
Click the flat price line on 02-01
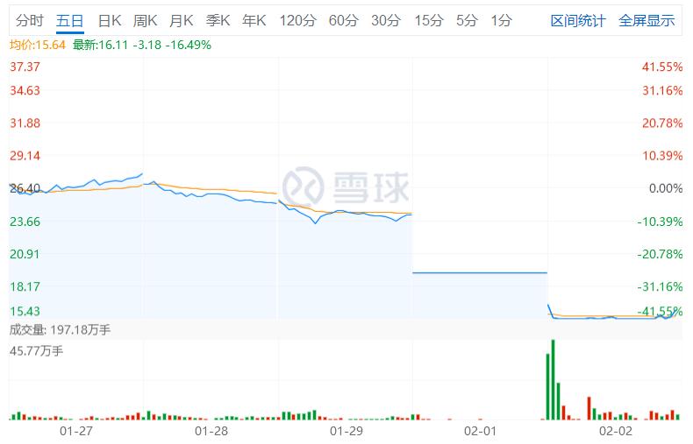coord(480,272)
